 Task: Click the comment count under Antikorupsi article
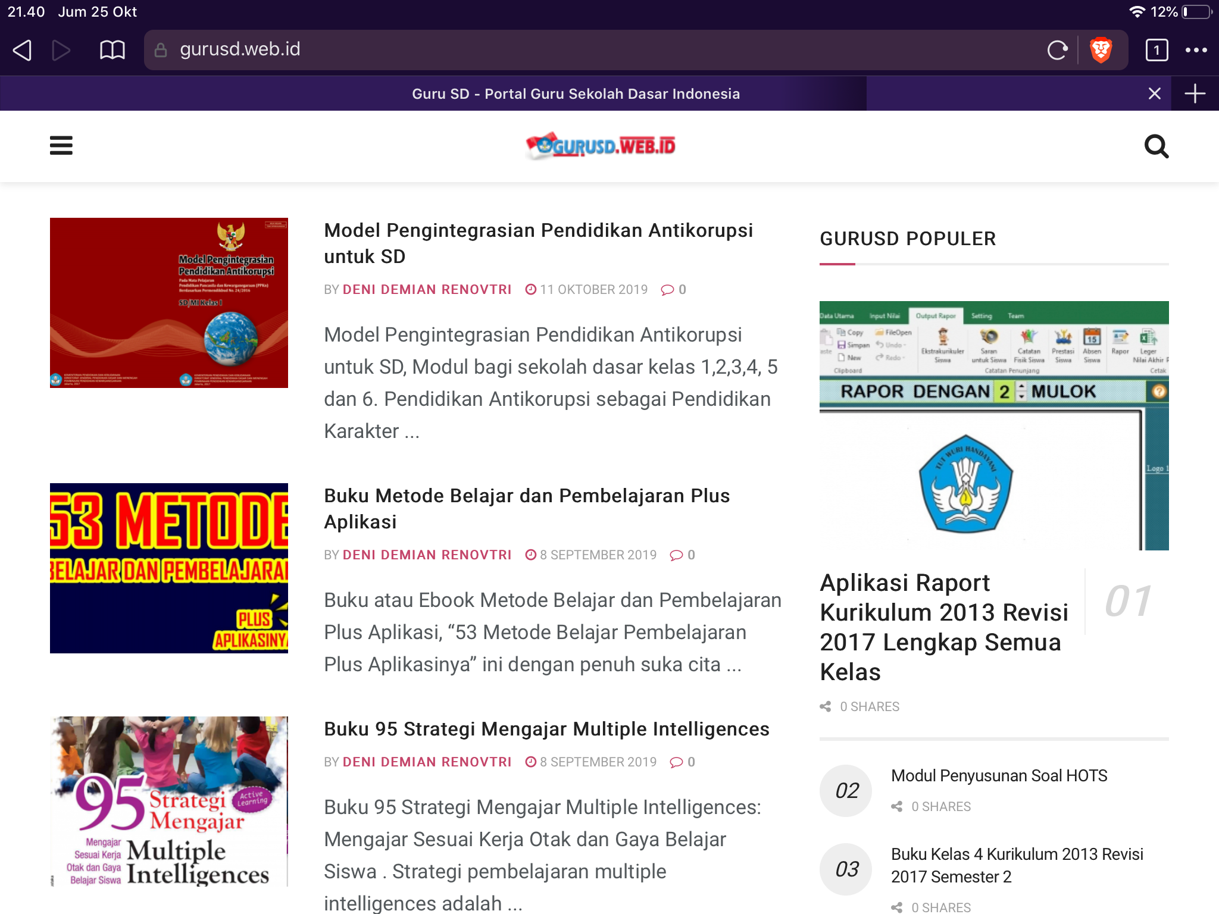coord(674,290)
